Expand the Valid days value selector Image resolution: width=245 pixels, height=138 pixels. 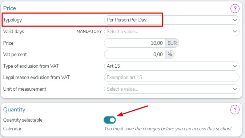tap(172, 31)
